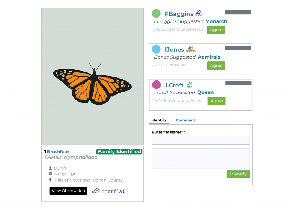Select the Identify tab
Image resolution: width=294 pixels, height=208 pixels.
pyautogui.click(x=159, y=120)
